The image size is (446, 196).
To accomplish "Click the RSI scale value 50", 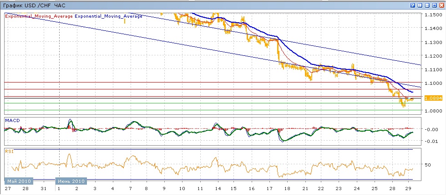I will coord(427,165).
